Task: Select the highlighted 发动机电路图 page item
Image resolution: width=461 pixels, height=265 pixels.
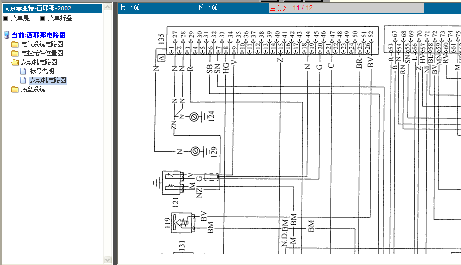Action: (x=48, y=80)
